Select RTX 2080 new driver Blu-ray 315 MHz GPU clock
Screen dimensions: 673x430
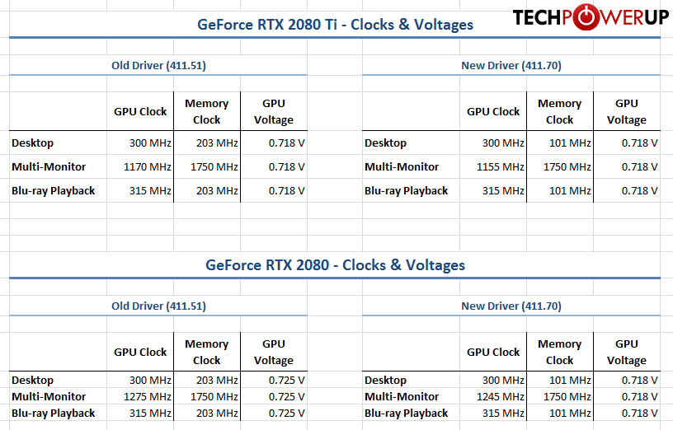pos(503,414)
